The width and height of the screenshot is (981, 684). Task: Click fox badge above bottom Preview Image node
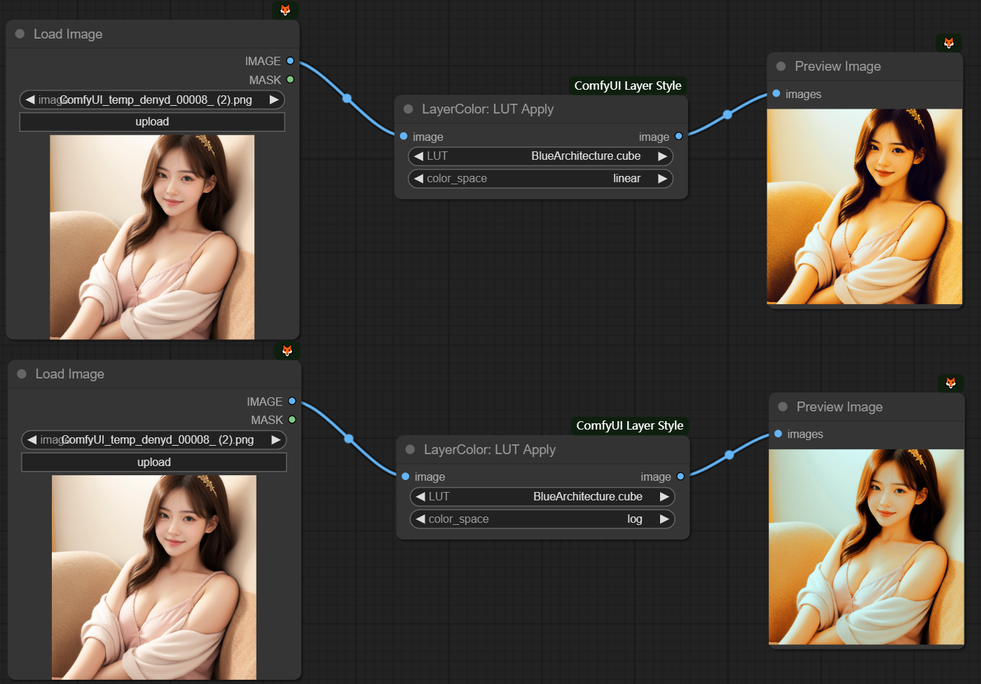[950, 383]
